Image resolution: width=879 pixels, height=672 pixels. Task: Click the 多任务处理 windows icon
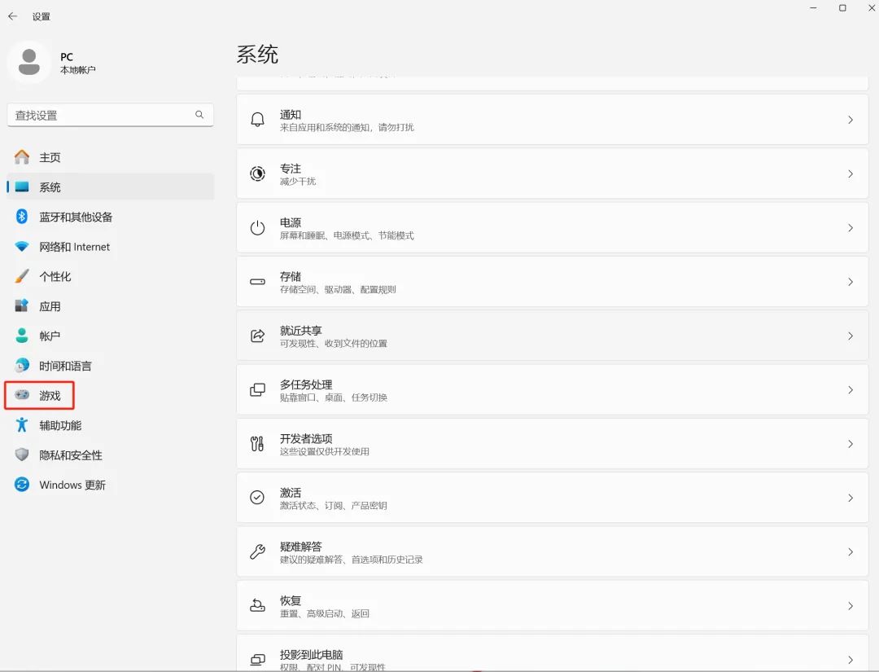click(x=257, y=390)
